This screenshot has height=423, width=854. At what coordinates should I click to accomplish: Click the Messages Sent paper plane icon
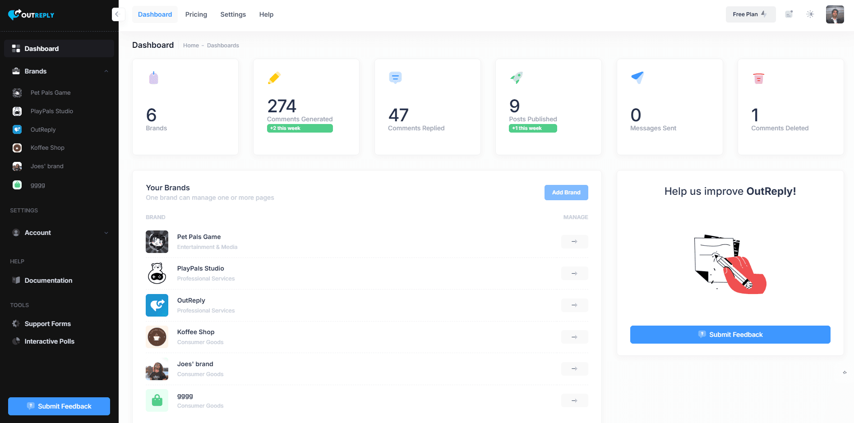coord(637,78)
